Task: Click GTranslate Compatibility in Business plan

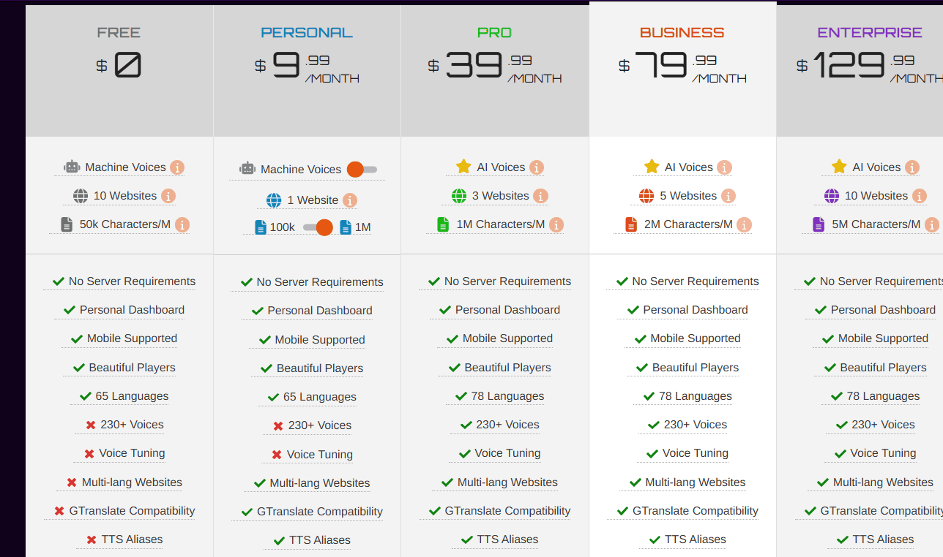Action: coord(695,511)
